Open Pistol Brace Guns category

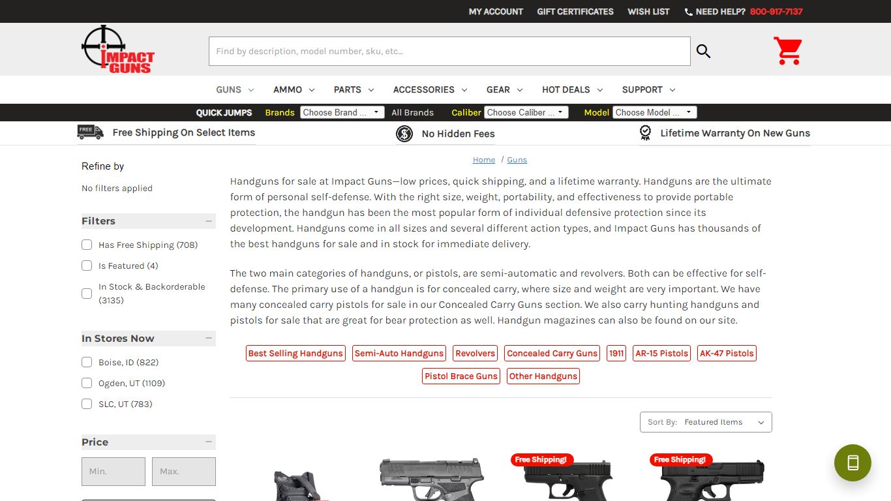point(461,376)
